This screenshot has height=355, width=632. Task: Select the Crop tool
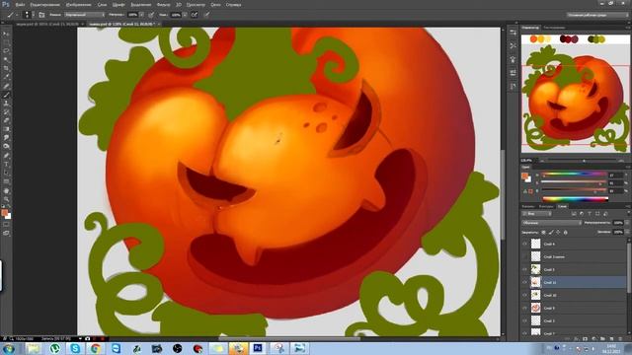pyautogui.click(x=6, y=68)
